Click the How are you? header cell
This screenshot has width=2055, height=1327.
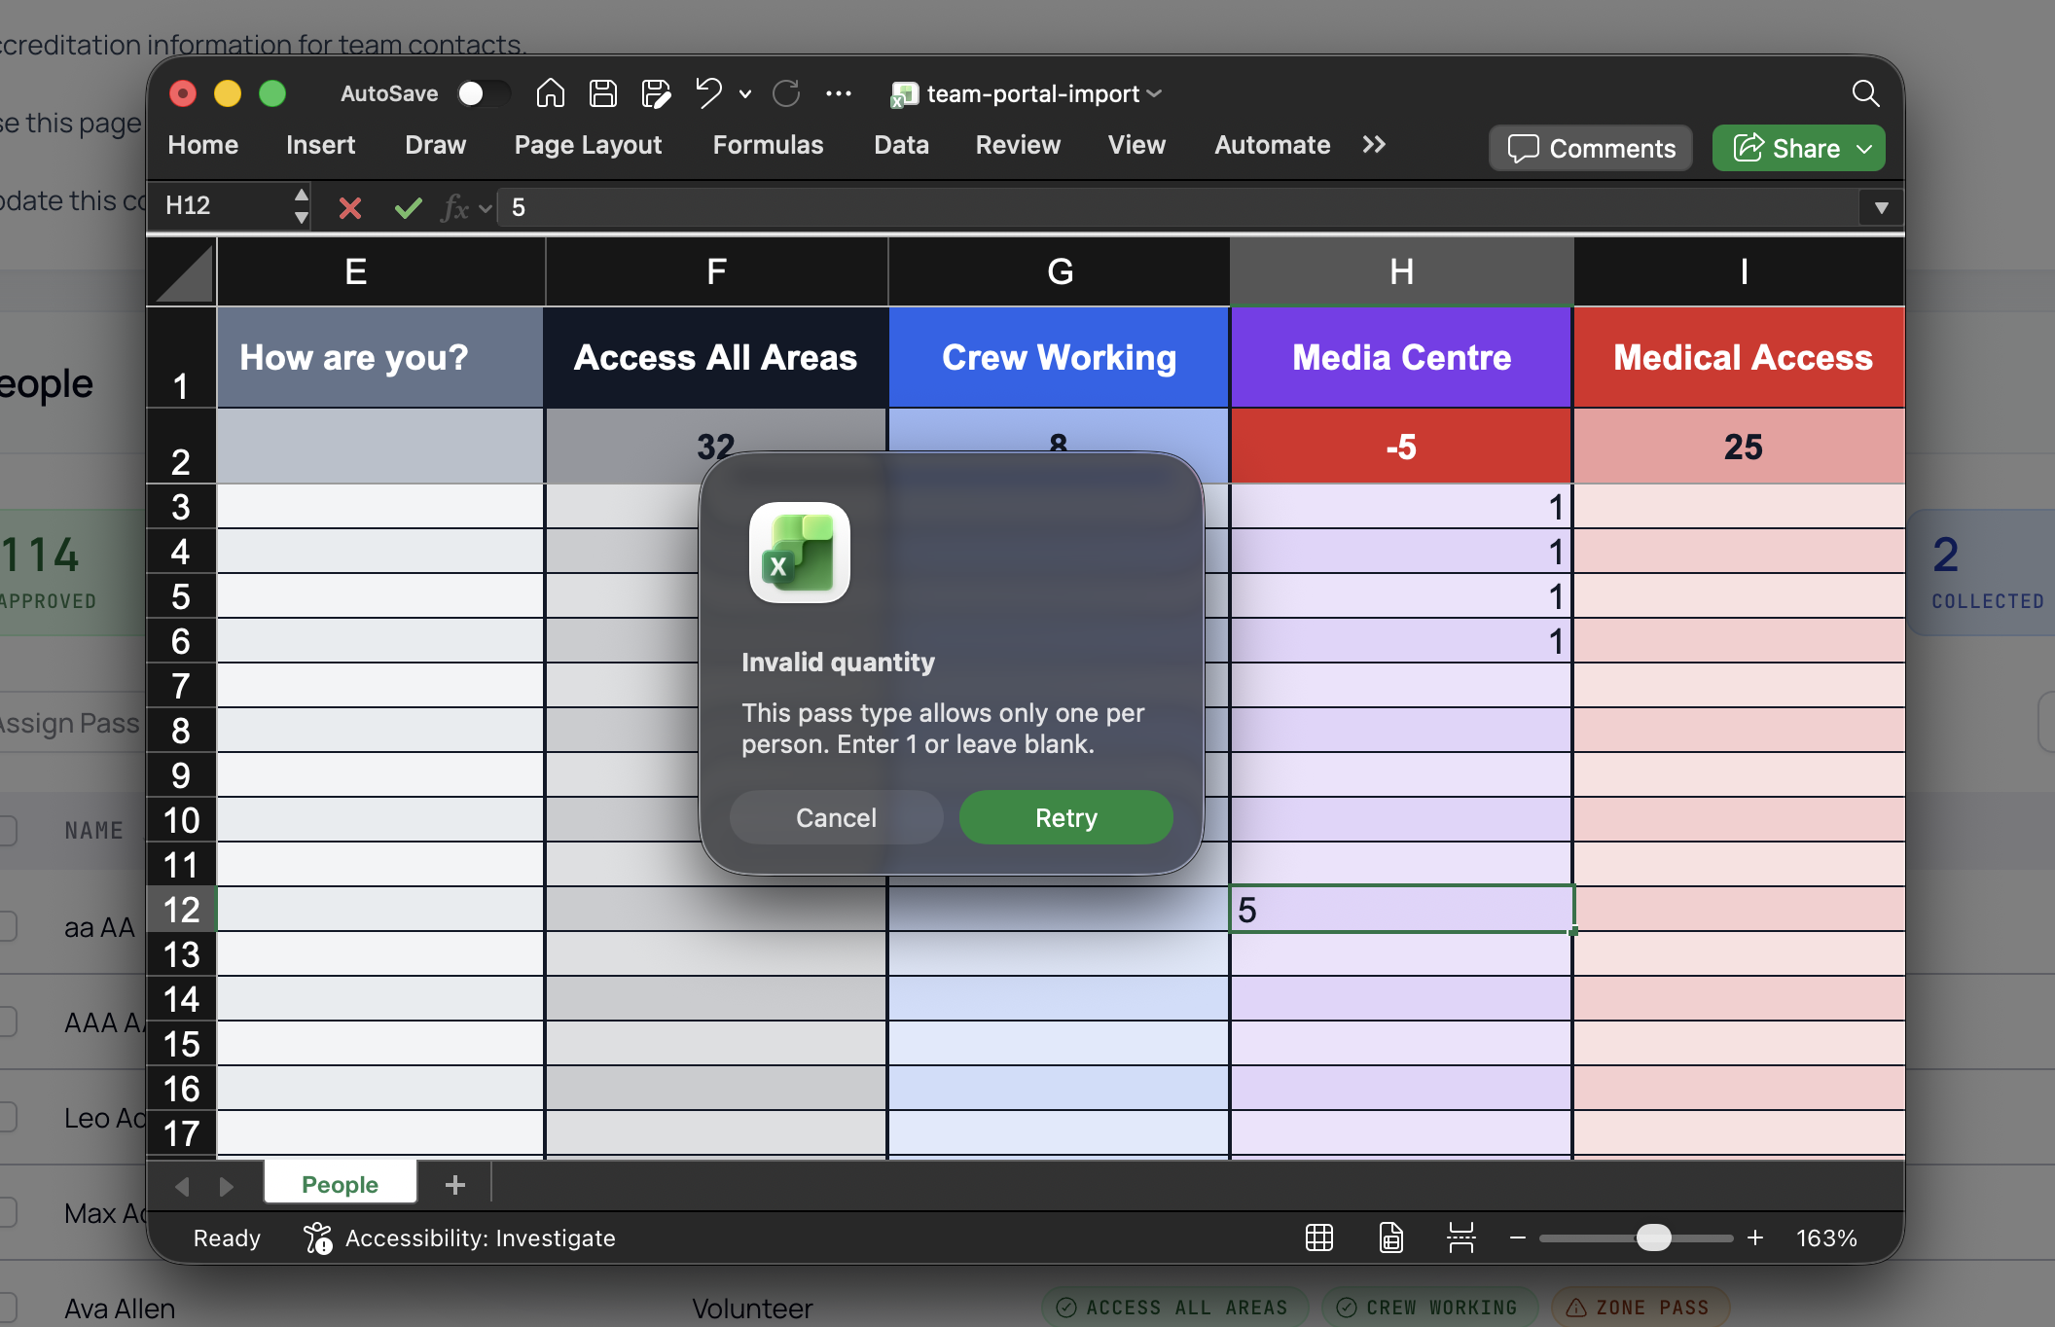pos(379,357)
